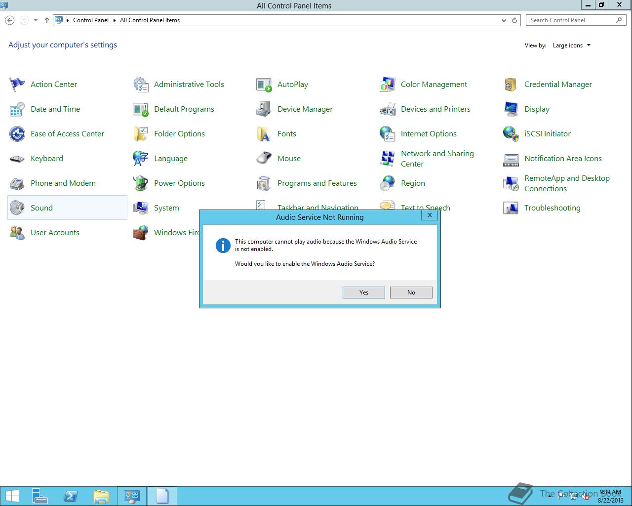Open the View by Large icons dropdown

coord(572,45)
